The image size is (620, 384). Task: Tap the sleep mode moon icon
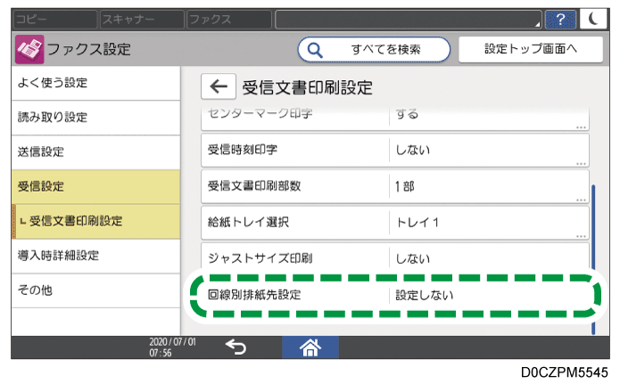(593, 19)
